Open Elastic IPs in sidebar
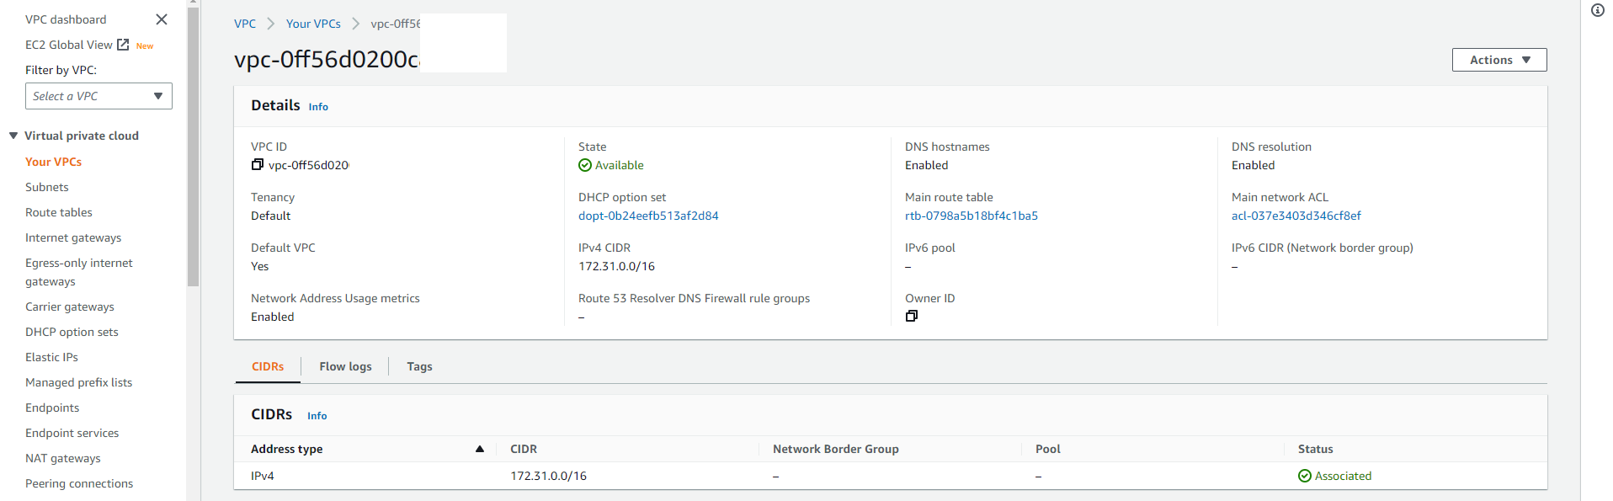 click(51, 357)
